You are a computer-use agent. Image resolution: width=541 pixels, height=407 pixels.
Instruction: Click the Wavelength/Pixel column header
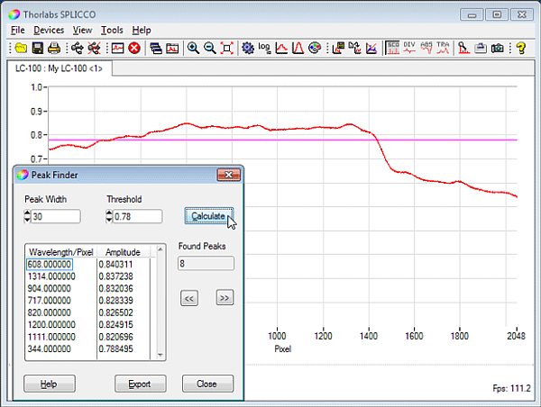click(x=61, y=252)
